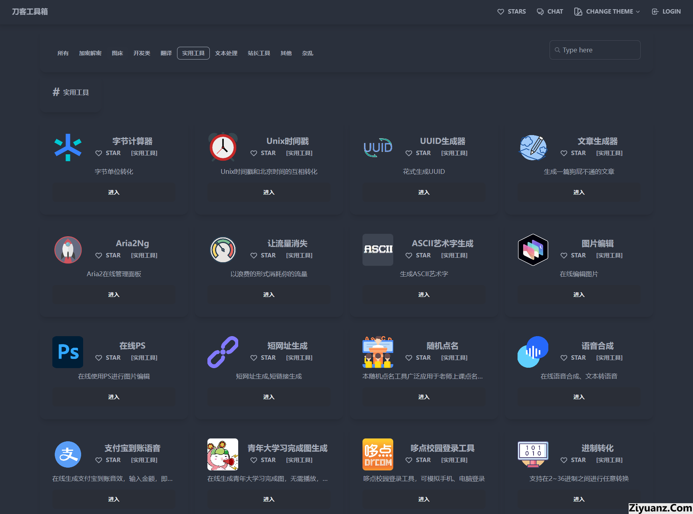The width and height of the screenshot is (693, 514).
Task: Star the ASCII艺术字生成 tool
Action: click(x=418, y=255)
